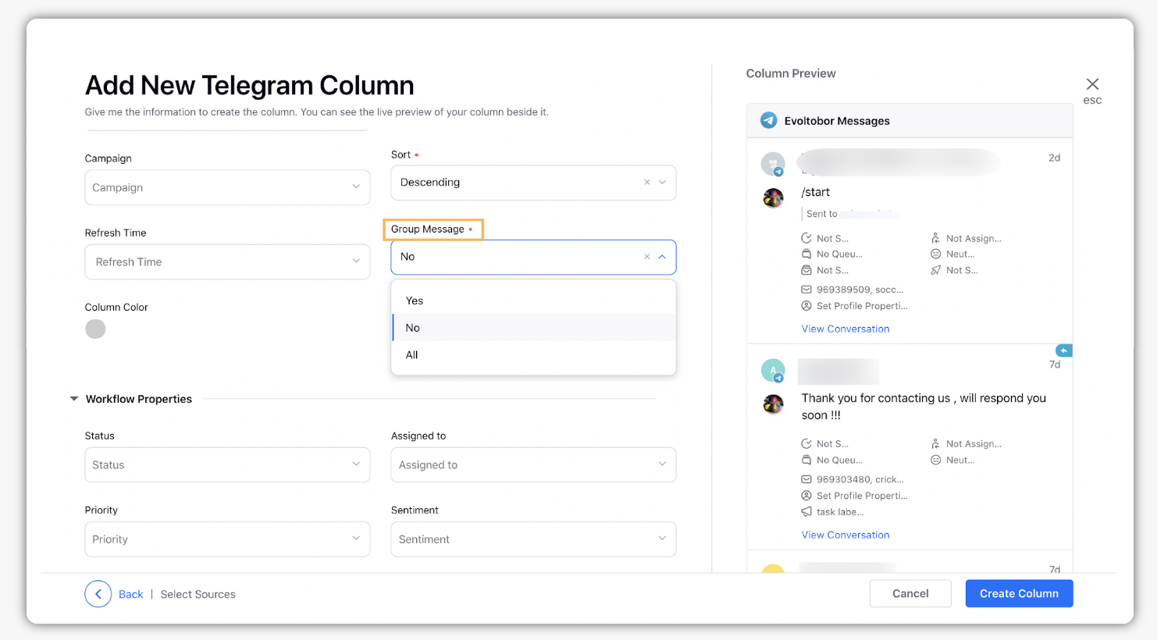
Task: Close the dialog with the X icon
Action: pyautogui.click(x=1092, y=84)
